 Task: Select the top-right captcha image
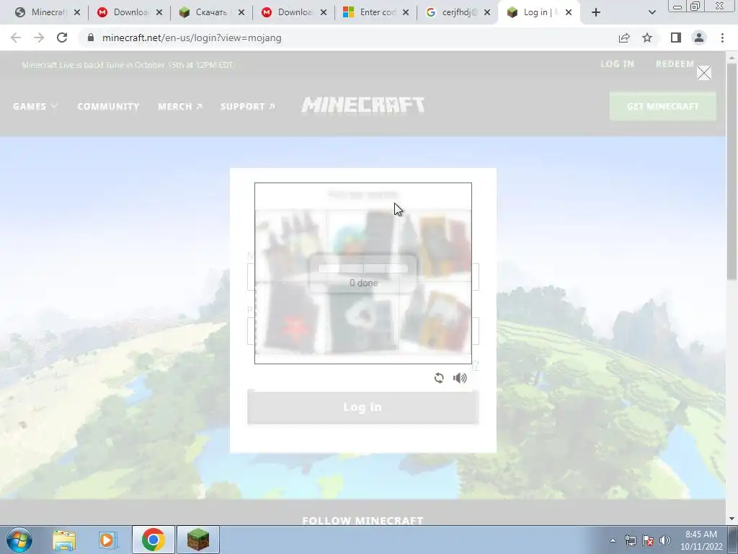tap(435, 245)
